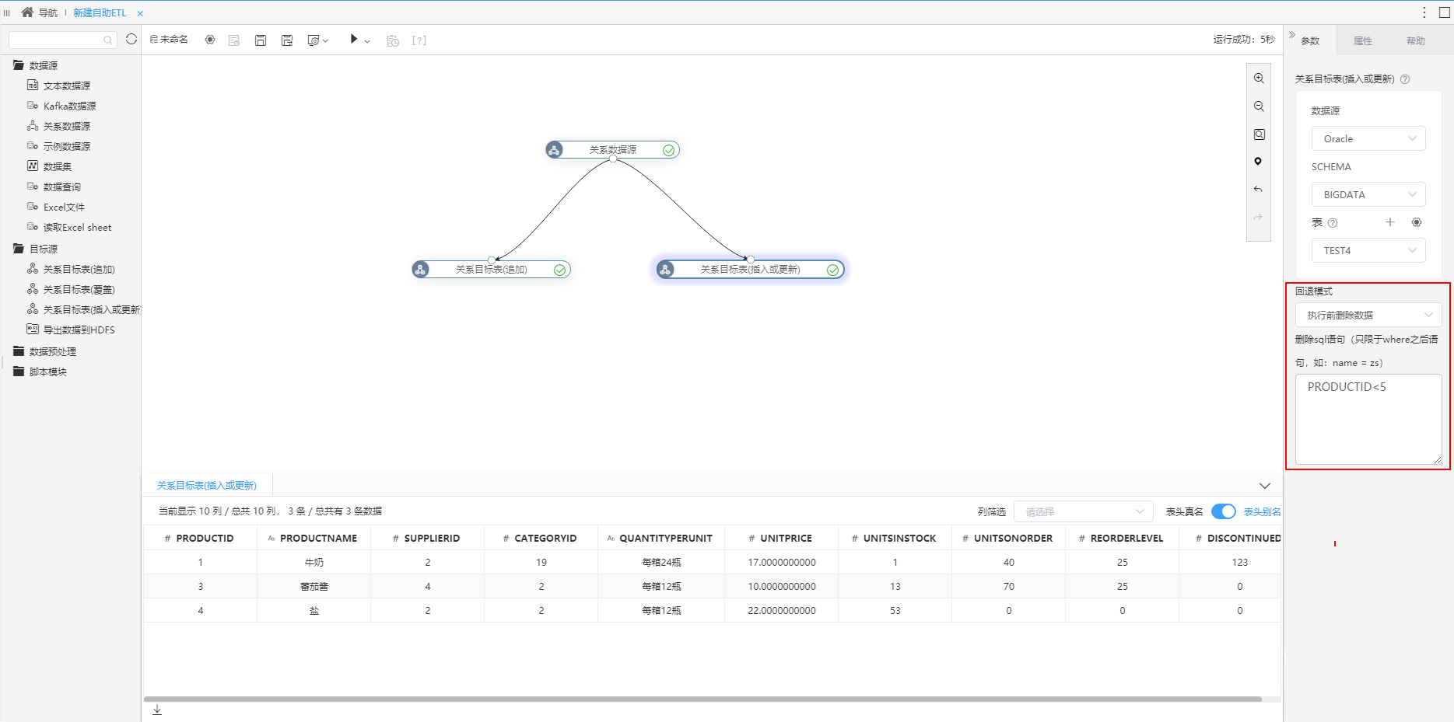This screenshot has height=722, width=1454.
Task: Select 数据查询 in the tree
Action: coord(54,187)
